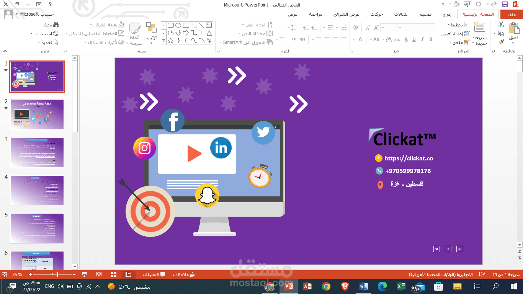The image size is (523, 294).
Task: Click the Line Spacing icon
Action: (x=294, y=28)
